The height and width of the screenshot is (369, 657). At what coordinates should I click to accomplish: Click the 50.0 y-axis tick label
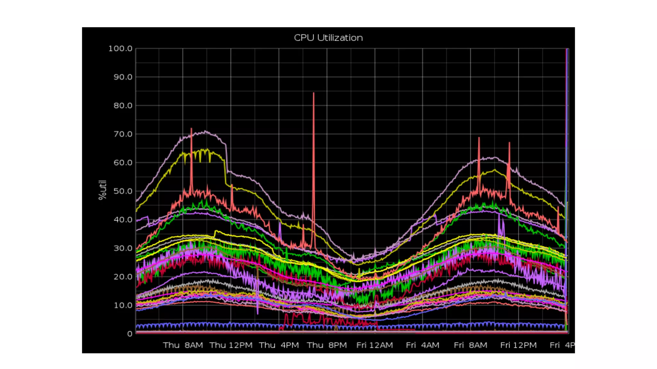(x=123, y=191)
